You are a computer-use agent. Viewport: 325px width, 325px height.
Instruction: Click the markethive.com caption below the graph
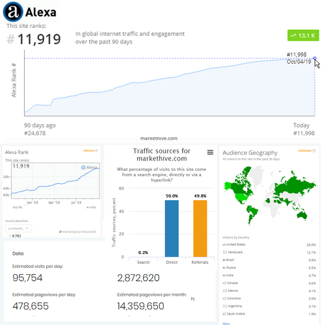click(x=159, y=138)
